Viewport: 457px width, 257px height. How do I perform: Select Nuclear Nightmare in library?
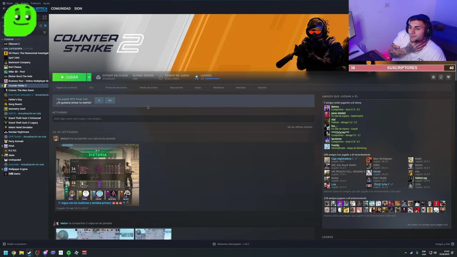(19, 132)
